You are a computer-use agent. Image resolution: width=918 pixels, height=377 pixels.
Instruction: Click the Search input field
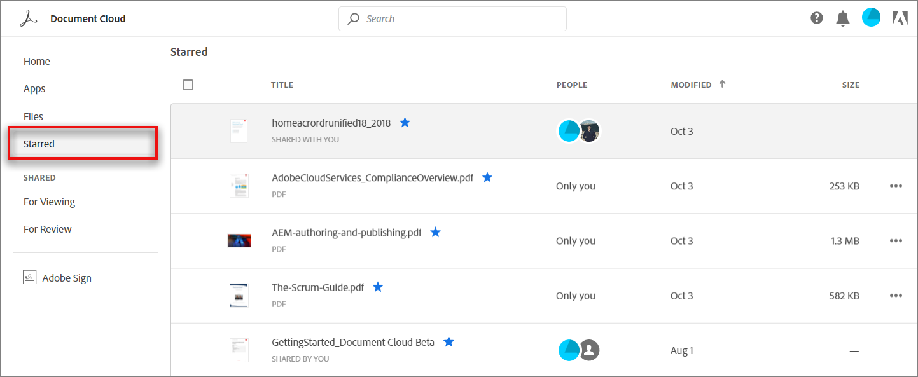coord(452,19)
